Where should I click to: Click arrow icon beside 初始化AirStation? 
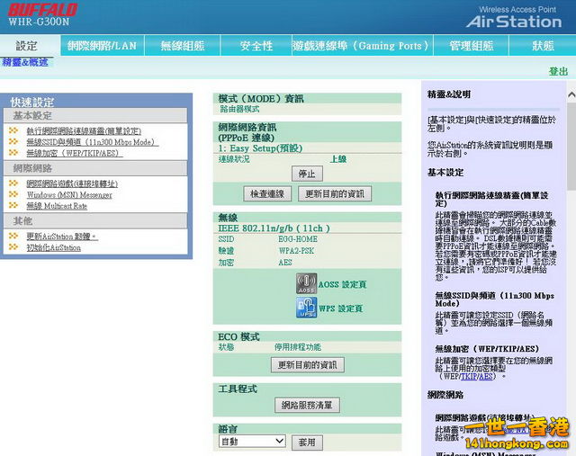pyautogui.click(x=13, y=247)
